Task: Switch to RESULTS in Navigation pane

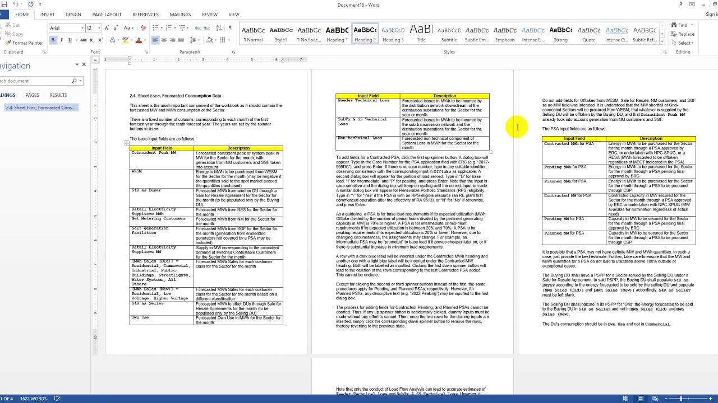Action: point(58,95)
